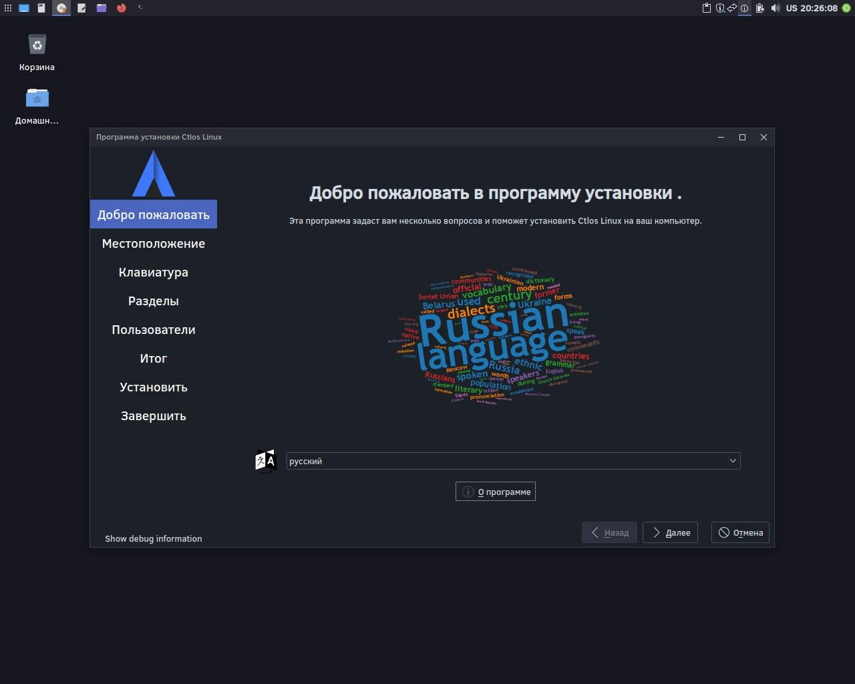Viewport: 855px width, 684px height.
Task: Click the Отмена cancel button
Action: coord(740,532)
